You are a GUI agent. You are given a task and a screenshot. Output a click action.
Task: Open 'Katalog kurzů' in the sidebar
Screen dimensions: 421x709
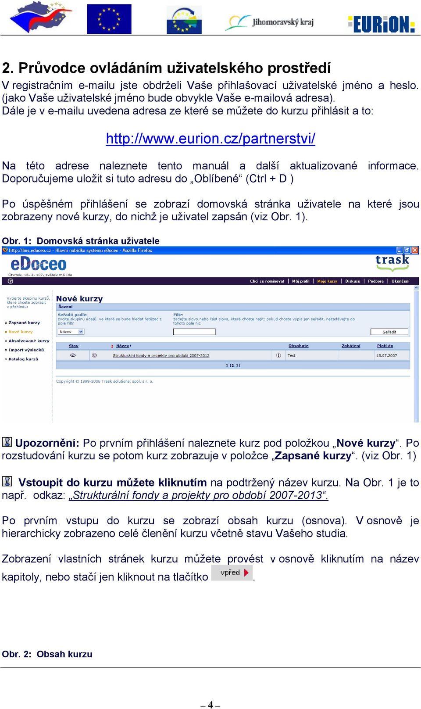click(23, 359)
